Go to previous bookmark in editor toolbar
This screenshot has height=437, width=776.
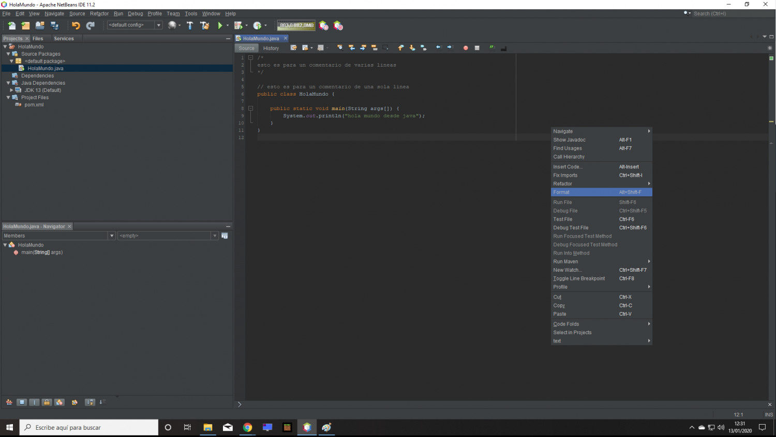tap(401, 48)
